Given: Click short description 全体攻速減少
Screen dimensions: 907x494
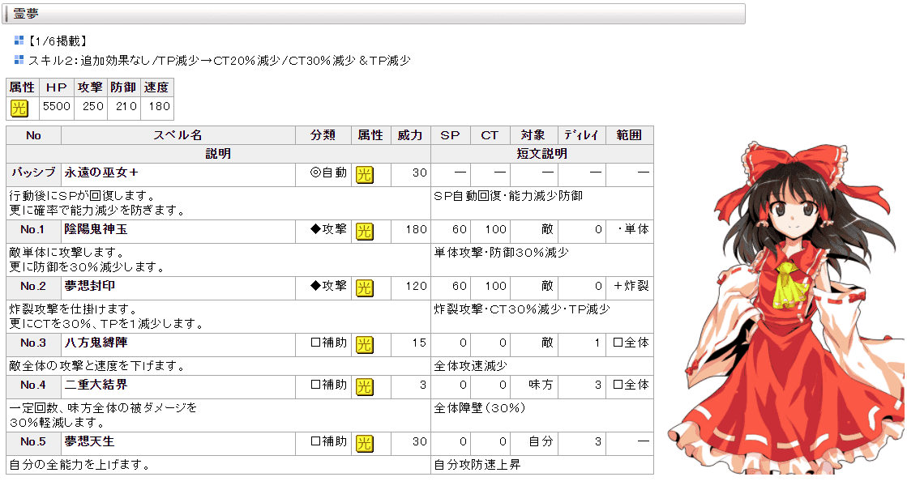Looking at the screenshot, I should 470,366.
